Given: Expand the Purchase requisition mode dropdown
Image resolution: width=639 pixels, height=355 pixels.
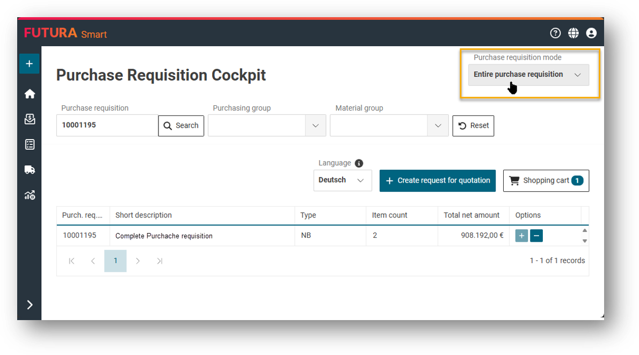Looking at the screenshot, I should click(528, 75).
